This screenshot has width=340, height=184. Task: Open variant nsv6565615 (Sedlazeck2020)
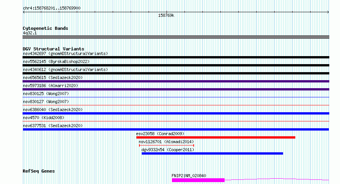pyautogui.click(x=53, y=77)
